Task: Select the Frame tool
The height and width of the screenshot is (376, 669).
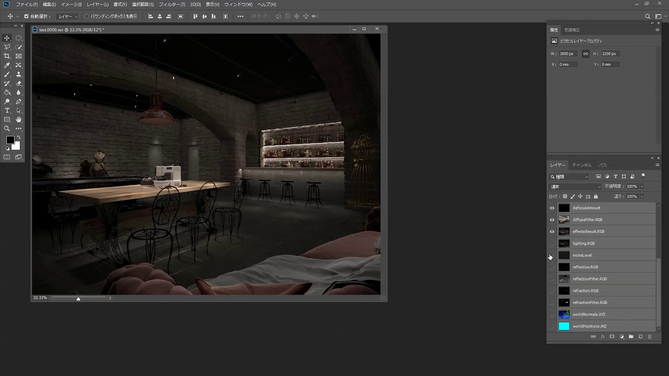Action: 19,56
